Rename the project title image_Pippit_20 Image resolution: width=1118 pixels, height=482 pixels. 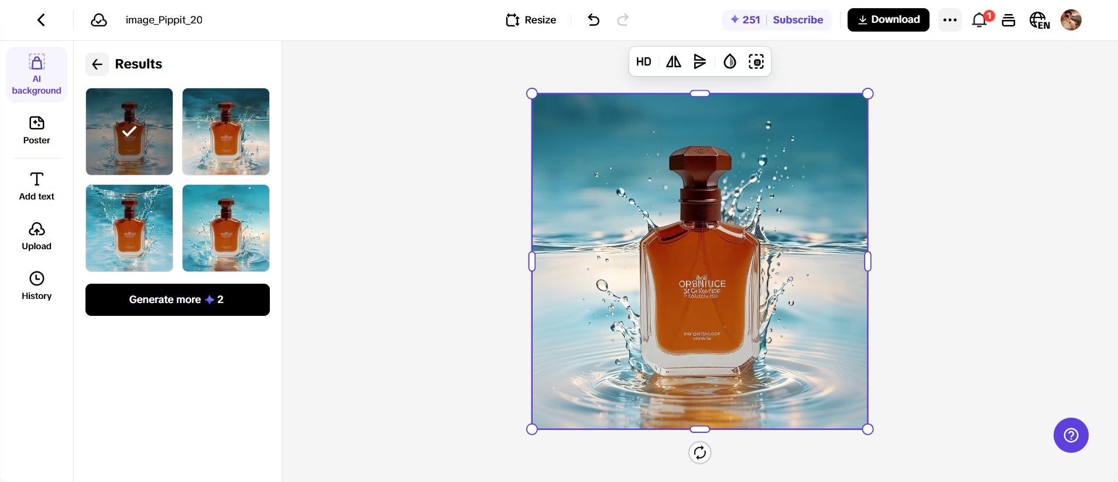(164, 20)
